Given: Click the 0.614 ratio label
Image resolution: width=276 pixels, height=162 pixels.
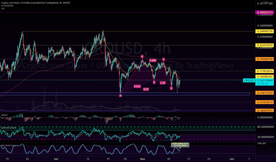Looking at the screenshot, I should 137,86.
